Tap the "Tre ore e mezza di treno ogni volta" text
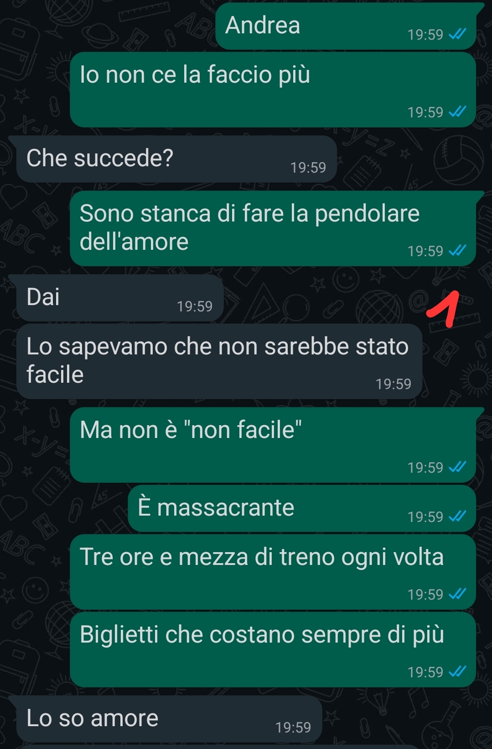This screenshot has height=749, width=492. 262,557
